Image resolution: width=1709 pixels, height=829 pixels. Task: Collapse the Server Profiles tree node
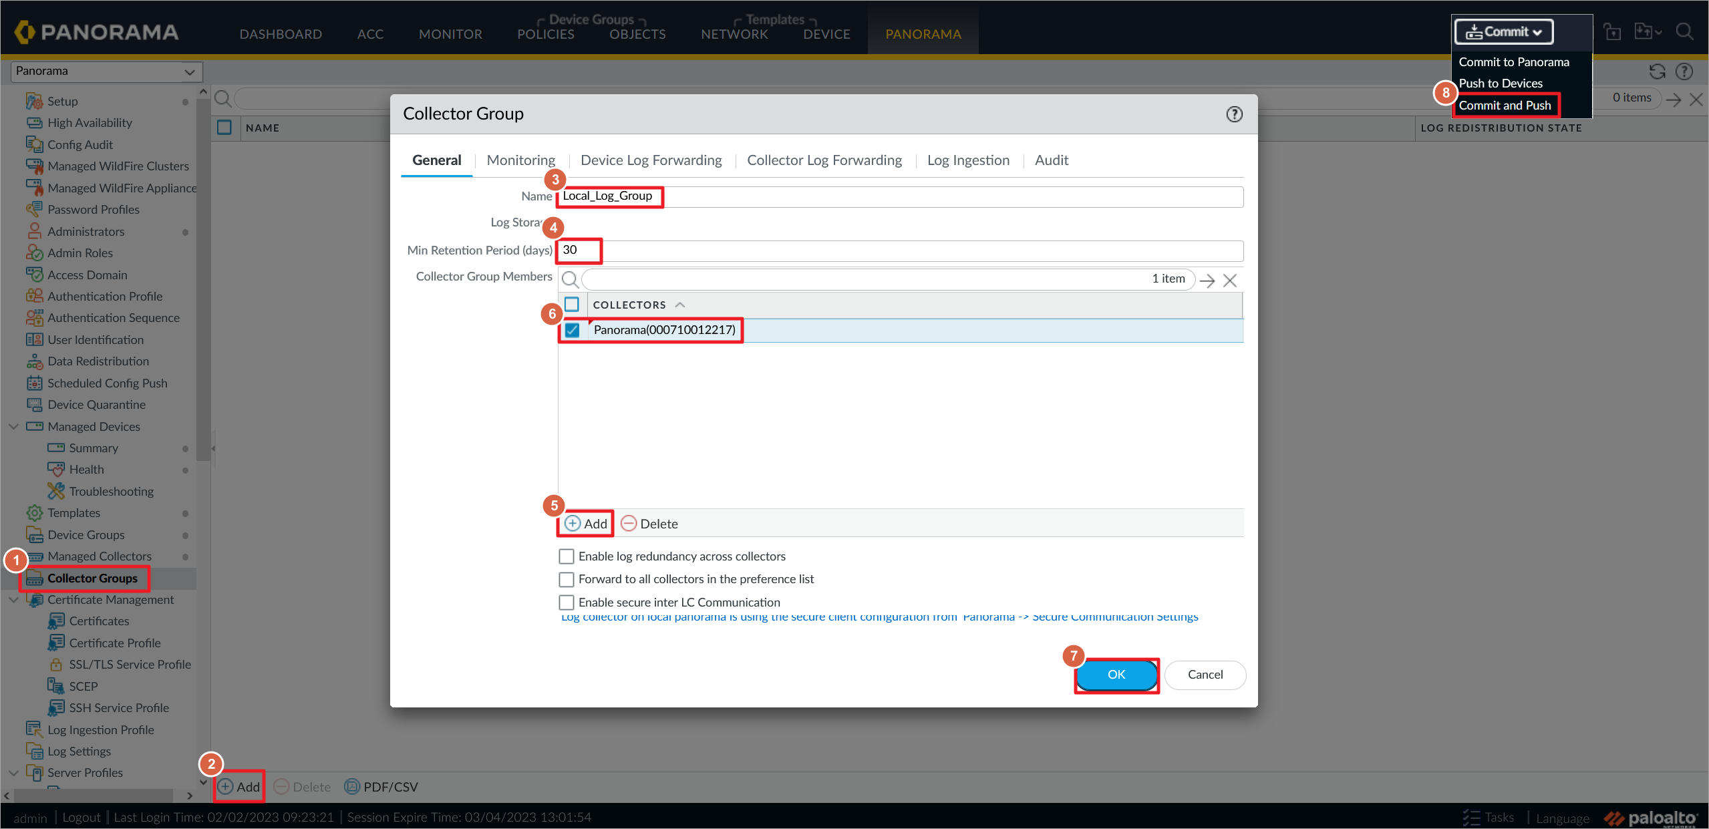pyautogui.click(x=13, y=773)
